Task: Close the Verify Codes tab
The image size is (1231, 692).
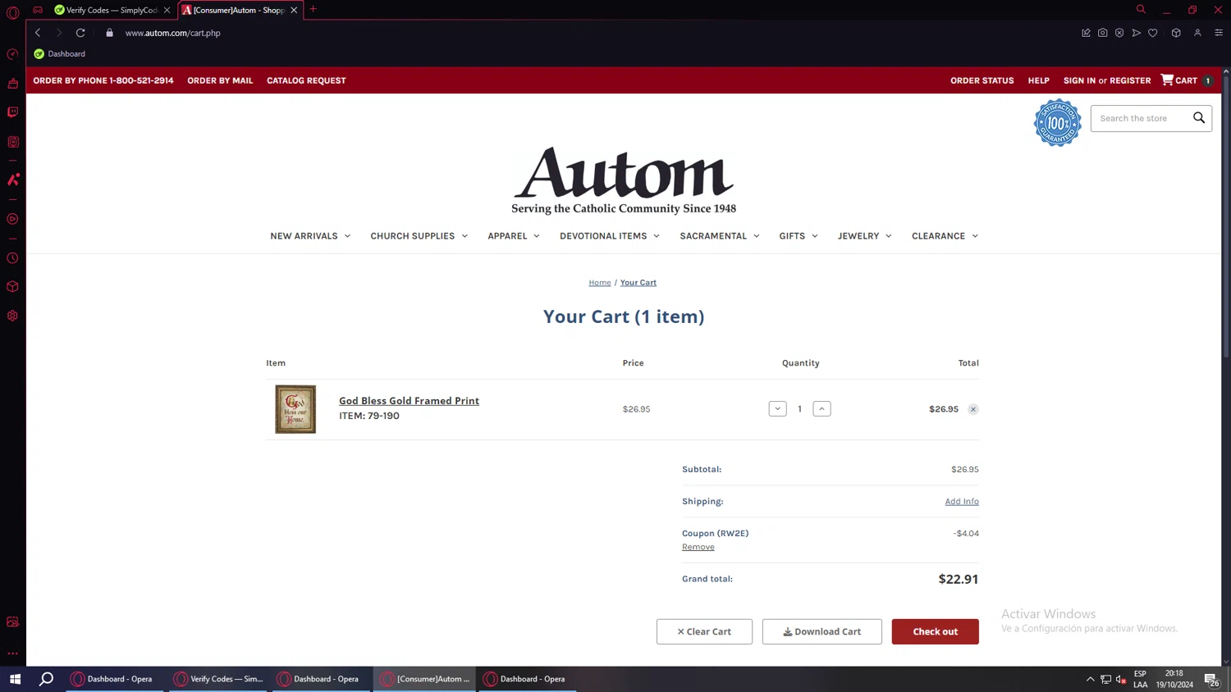Action: [x=167, y=10]
